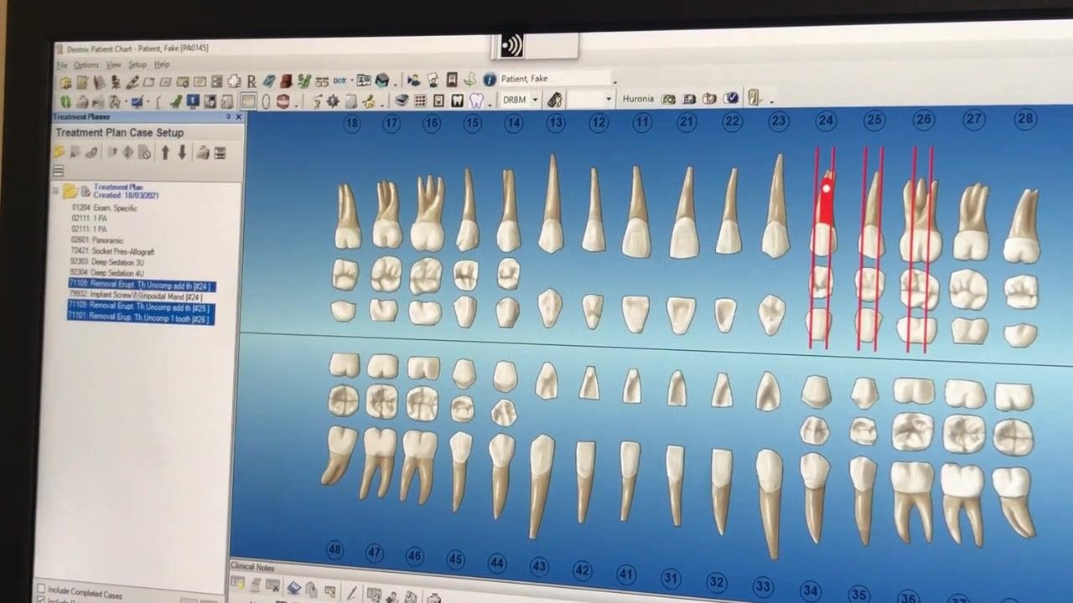Screen dimensions: 1073x603
Task: Click the white medical cross toolbar icon
Action: [234, 81]
